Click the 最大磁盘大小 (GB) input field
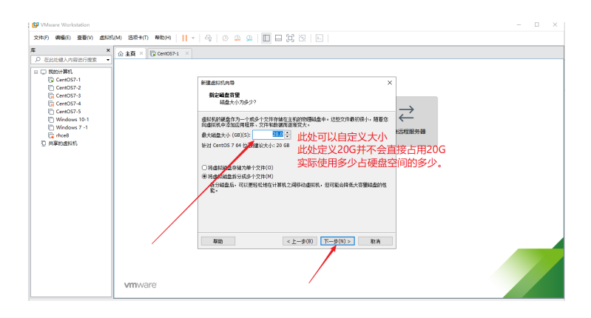Screen dimensions: 591x318 [x=269, y=135]
